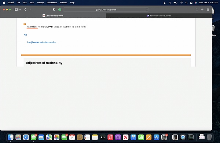Go back with the back arrow
The height and width of the screenshot is (143, 220).
point(25,10)
